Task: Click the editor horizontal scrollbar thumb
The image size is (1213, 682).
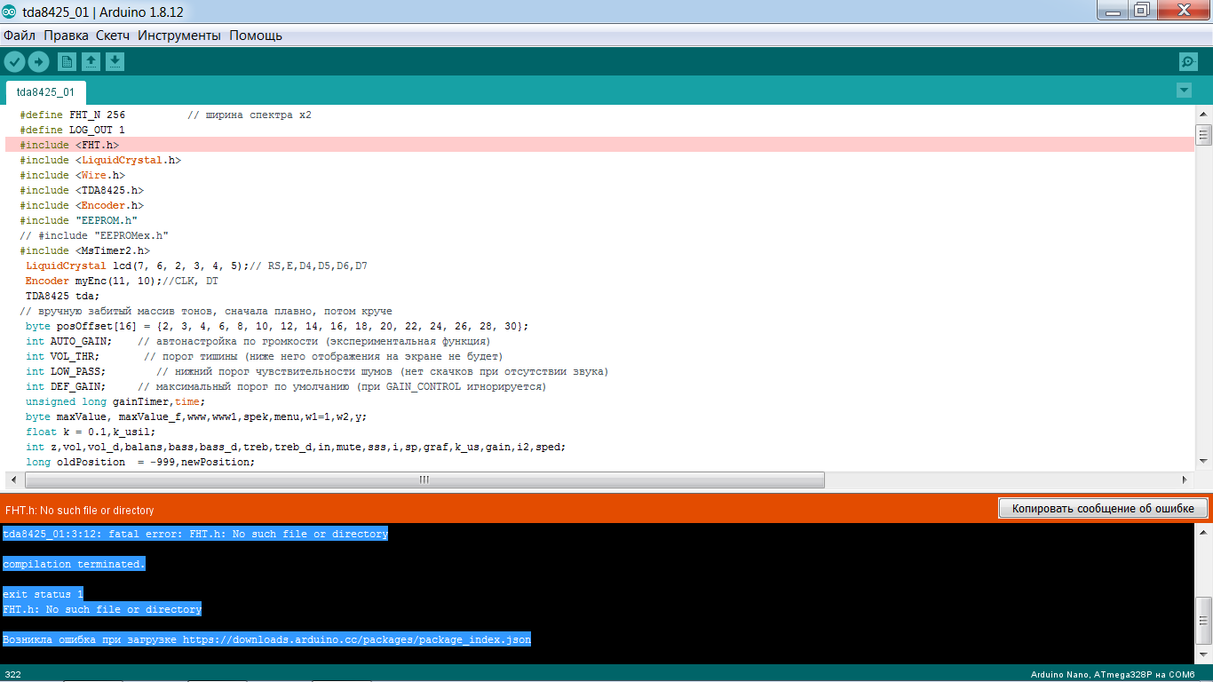Action: [424, 480]
